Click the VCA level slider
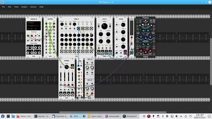 132,28
